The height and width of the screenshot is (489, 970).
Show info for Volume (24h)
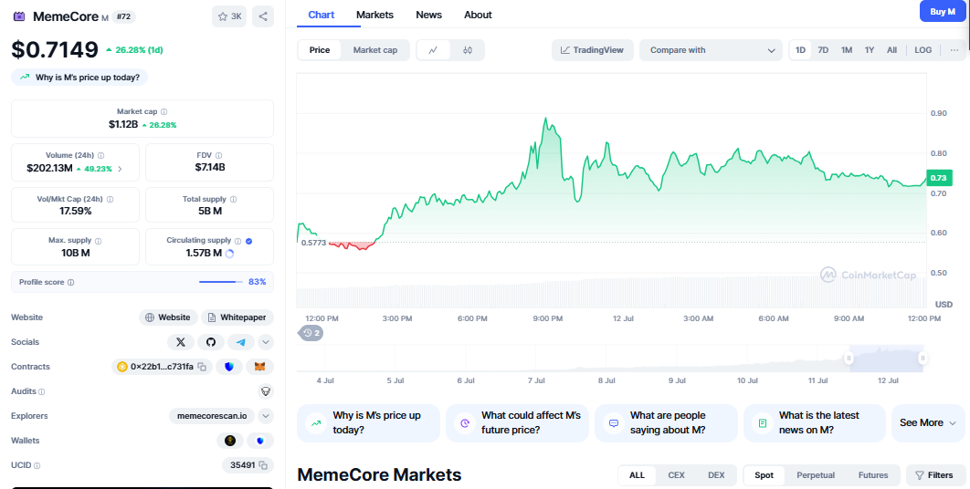click(x=100, y=156)
